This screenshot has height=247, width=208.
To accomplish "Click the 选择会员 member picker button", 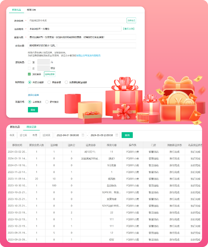I will click(131, 21).
